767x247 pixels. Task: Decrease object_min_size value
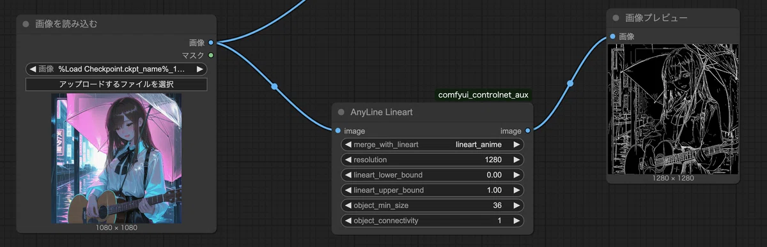[x=348, y=206]
